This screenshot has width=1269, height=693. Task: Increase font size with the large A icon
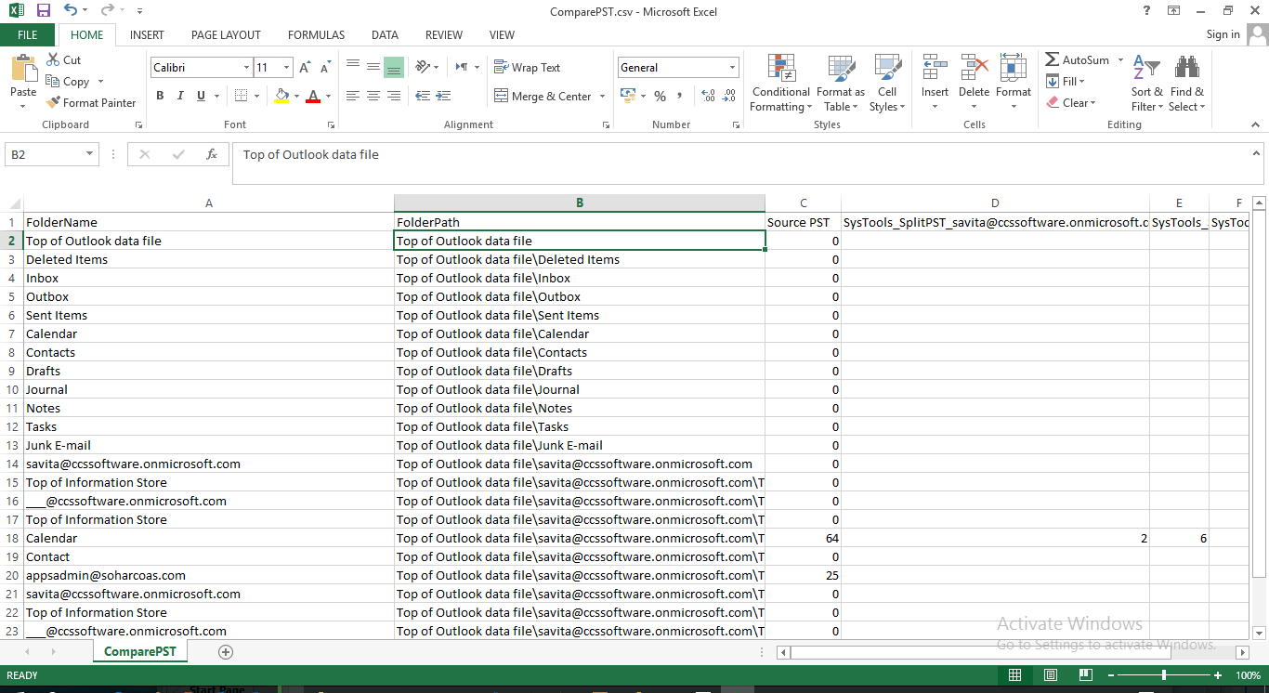pyautogui.click(x=305, y=68)
